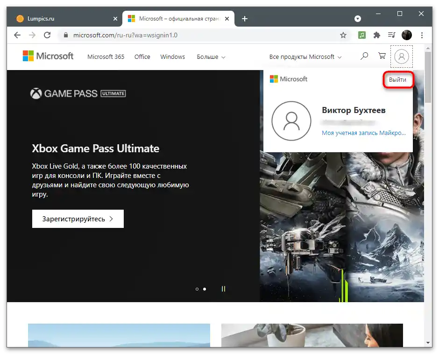Maximize the Chrome window
439x354 pixels.
(x=399, y=14)
